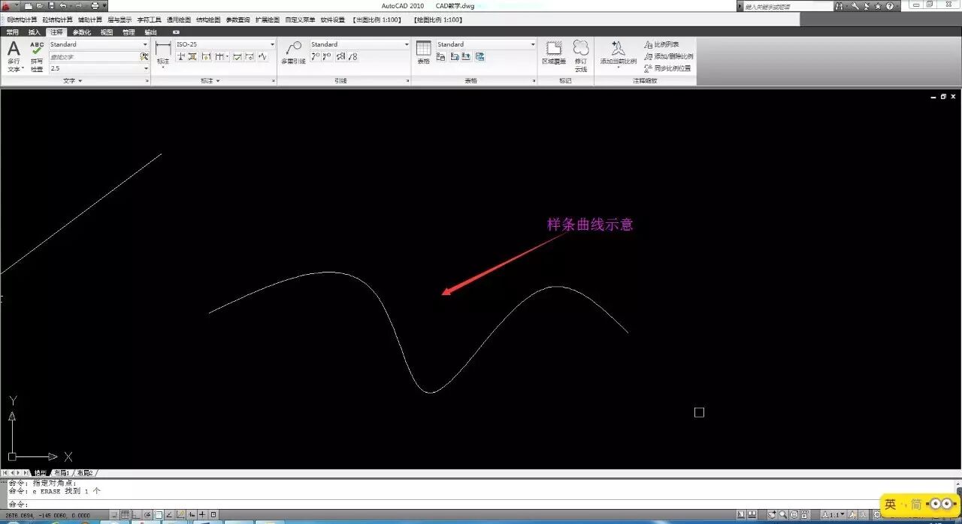Open the 参数查询 menu

click(237, 20)
